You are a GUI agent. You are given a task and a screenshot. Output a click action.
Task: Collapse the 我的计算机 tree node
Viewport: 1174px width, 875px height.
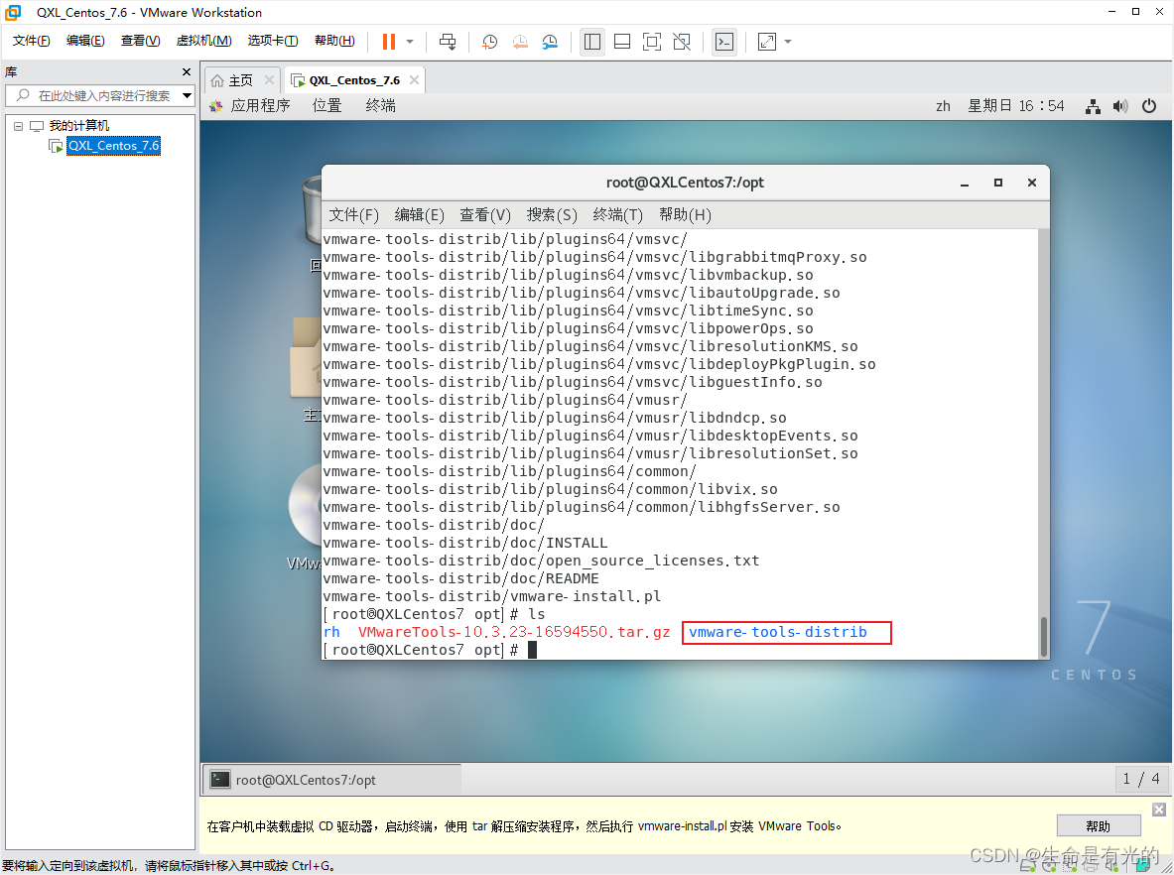pos(19,127)
